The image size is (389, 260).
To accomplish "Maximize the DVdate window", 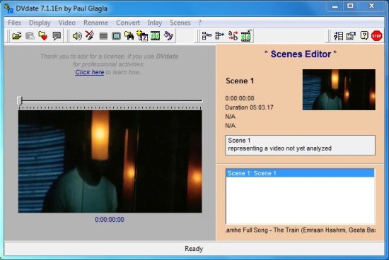I will pos(350,6).
